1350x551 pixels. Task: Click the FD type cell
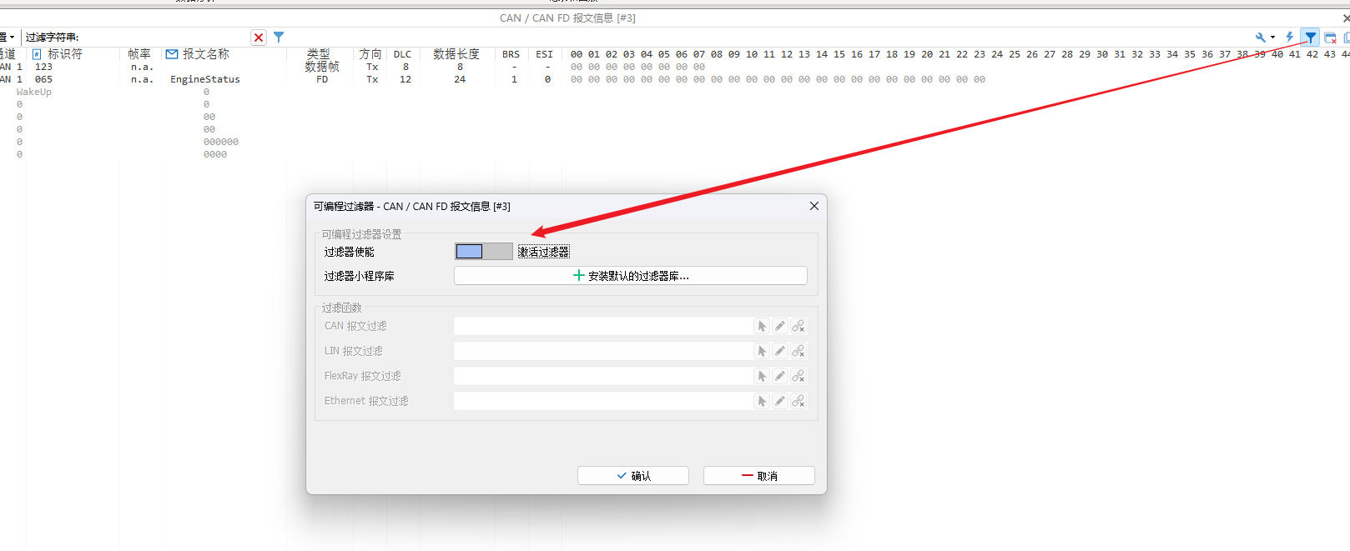[x=322, y=79]
